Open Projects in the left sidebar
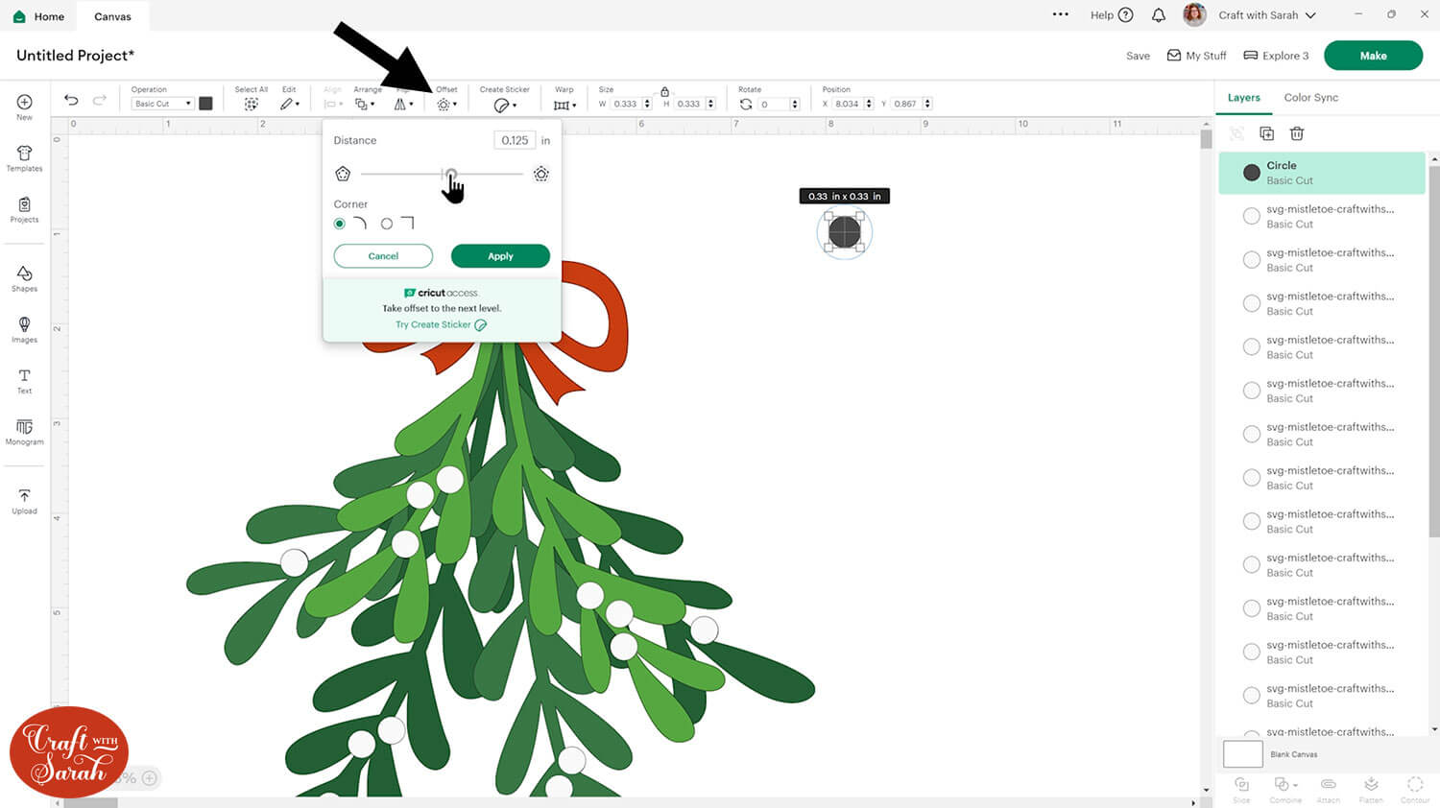The image size is (1440, 808). pos(25,209)
